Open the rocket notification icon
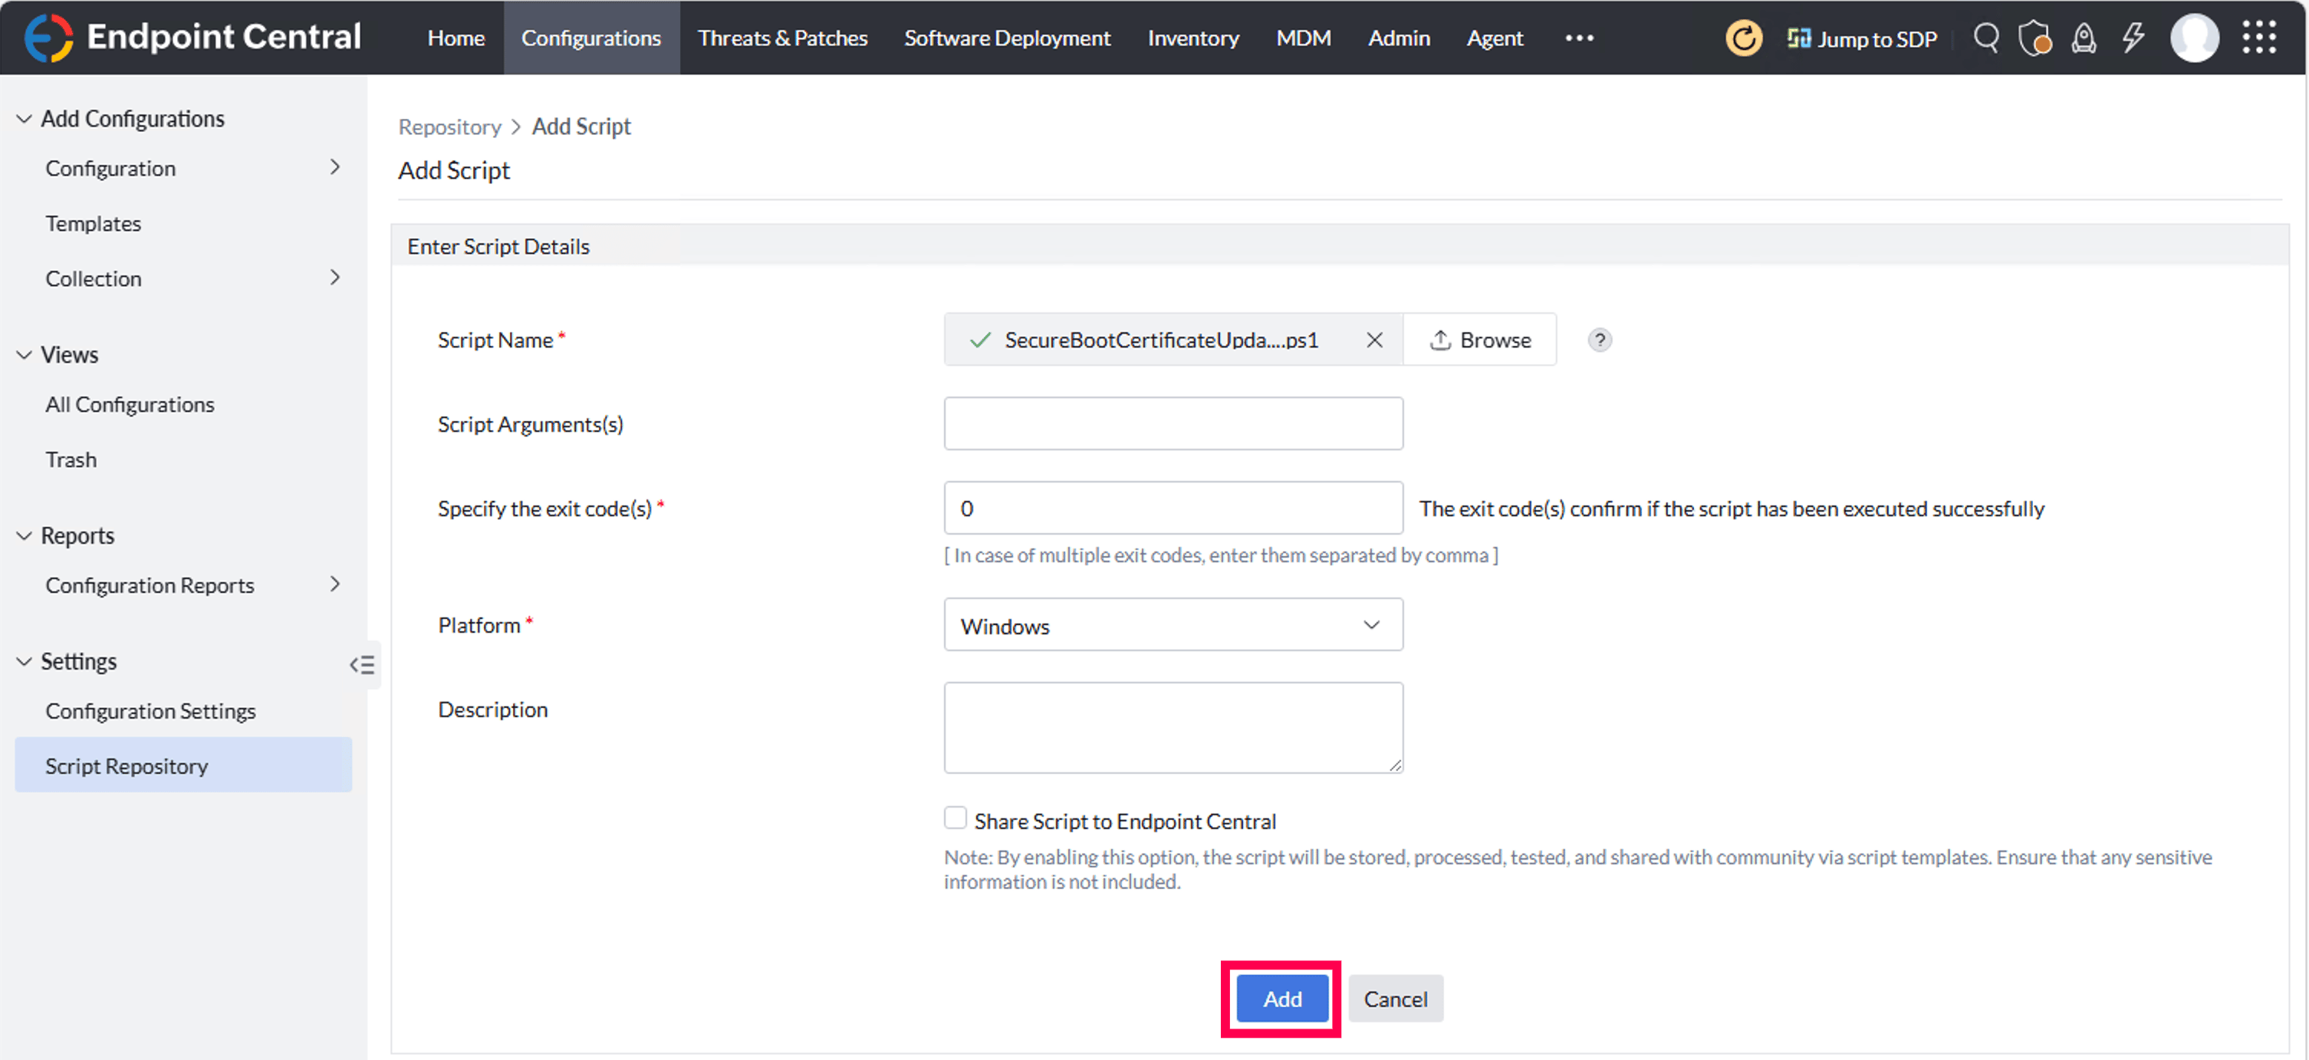 pos(2084,38)
